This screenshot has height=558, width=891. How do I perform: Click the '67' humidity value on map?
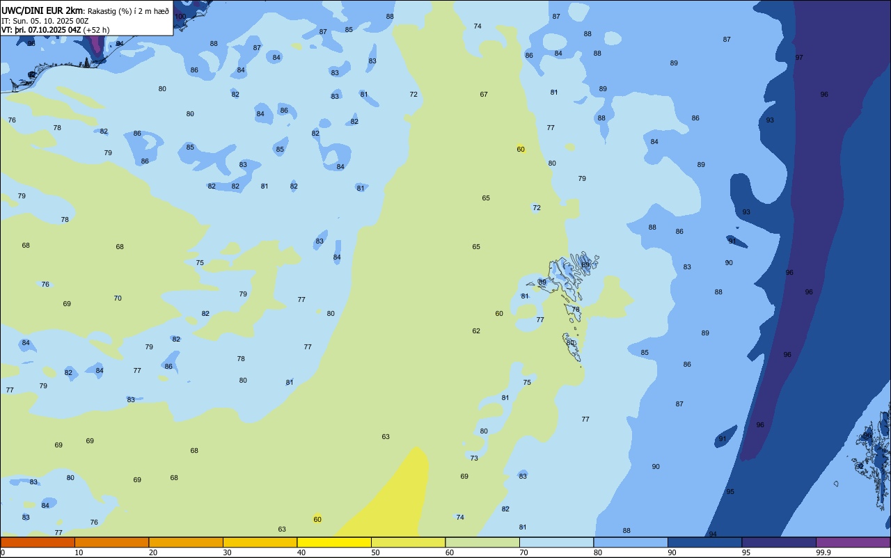coord(484,94)
